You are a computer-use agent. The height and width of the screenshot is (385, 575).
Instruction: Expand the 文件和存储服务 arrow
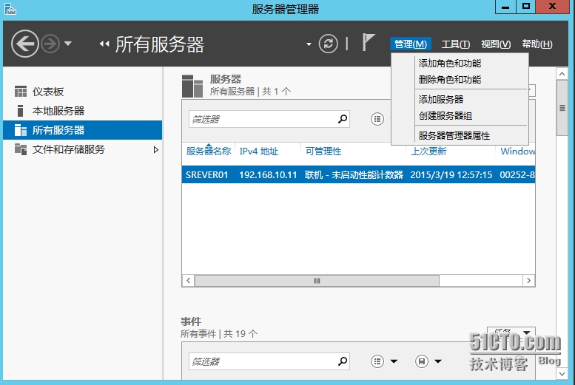pyautogui.click(x=156, y=149)
